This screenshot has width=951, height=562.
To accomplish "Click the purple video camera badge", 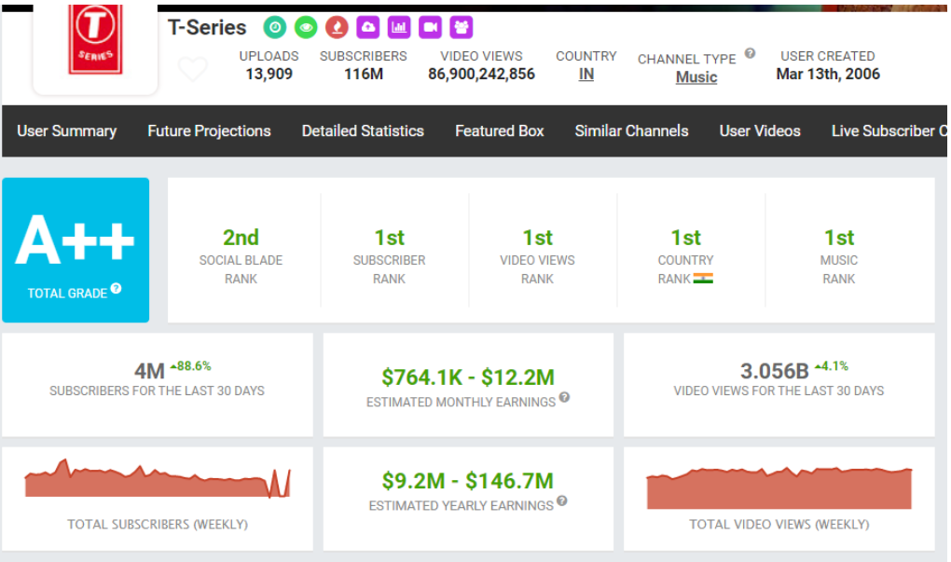I will pyautogui.click(x=430, y=27).
